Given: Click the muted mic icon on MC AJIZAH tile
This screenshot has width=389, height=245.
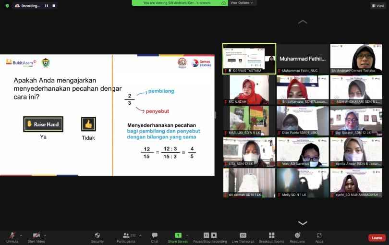Looking at the screenshot, I should [x=226, y=102].
